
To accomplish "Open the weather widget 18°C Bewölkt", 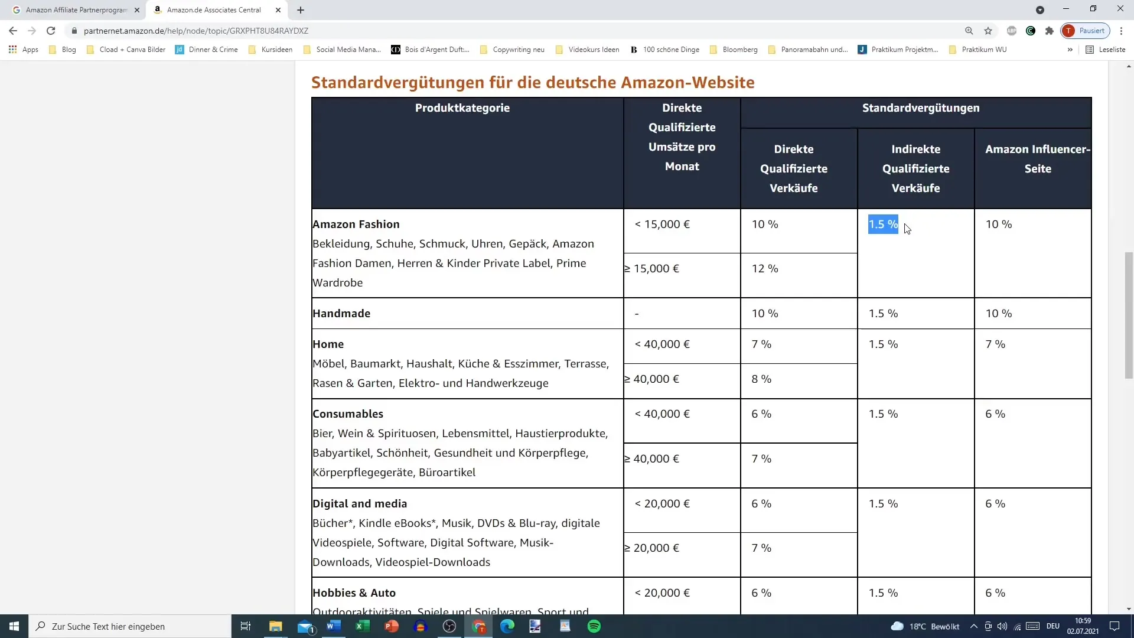I will tap(925, 626).
